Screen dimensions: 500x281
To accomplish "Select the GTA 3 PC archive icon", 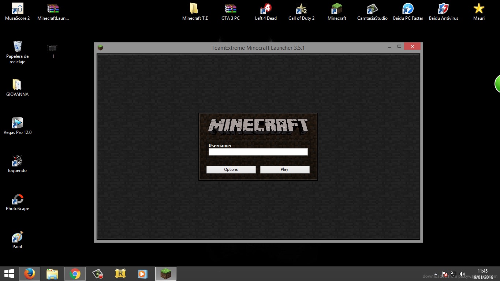I will coord(230,11).
